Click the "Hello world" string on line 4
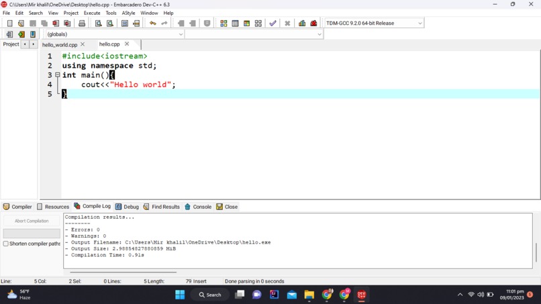The width and height of the screenshot is (541, 304). click(140, 85)
